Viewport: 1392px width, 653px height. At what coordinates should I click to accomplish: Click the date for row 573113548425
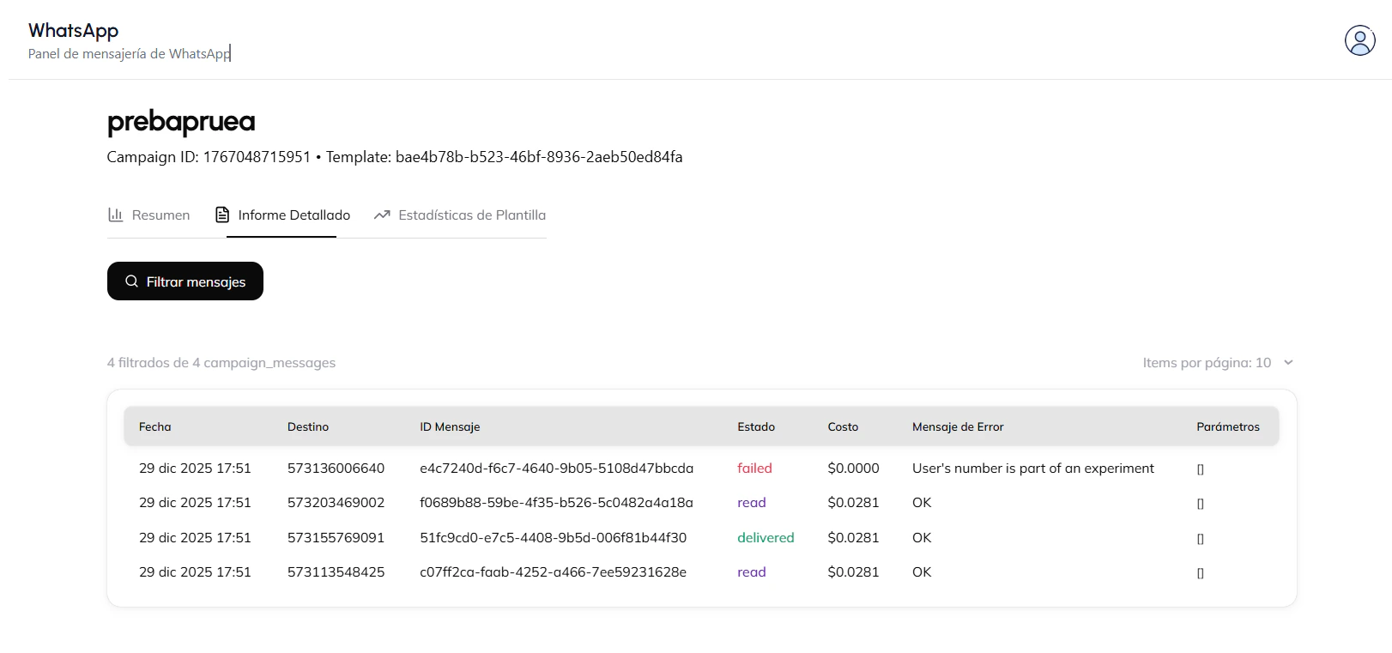tap(196, 572)
